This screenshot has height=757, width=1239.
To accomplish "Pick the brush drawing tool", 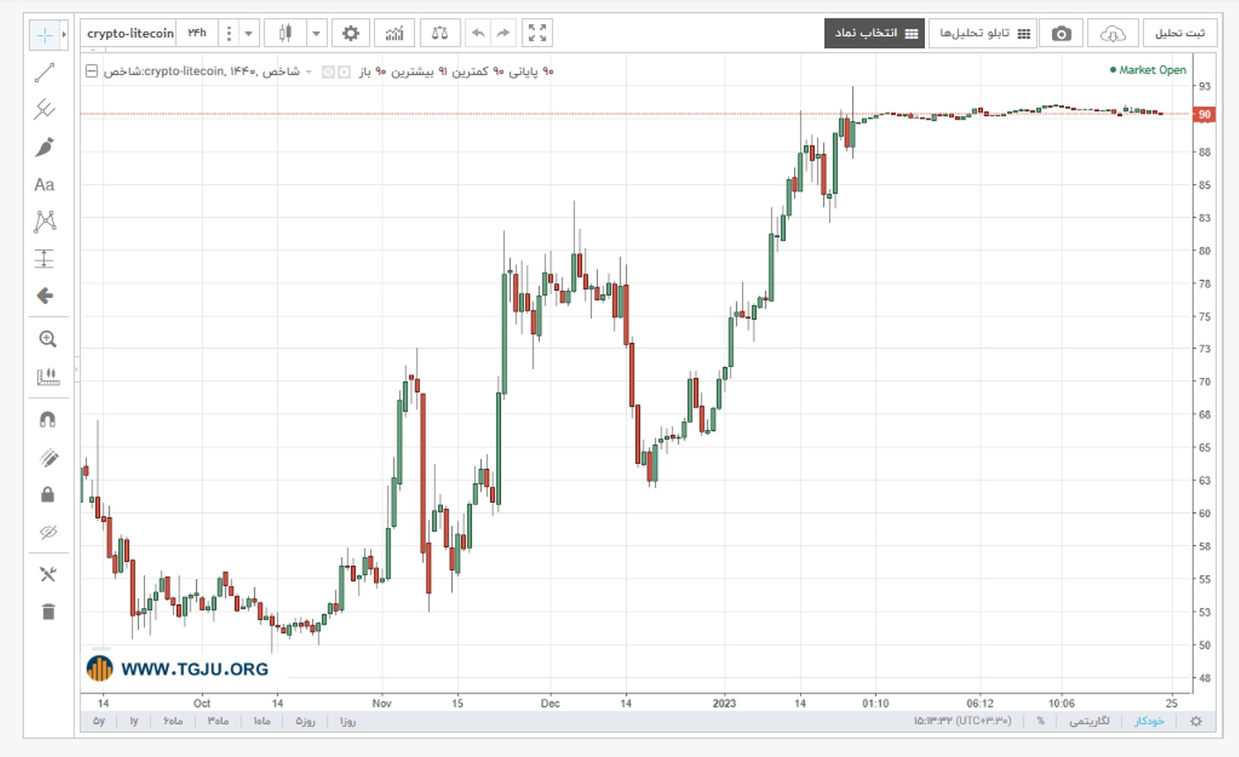I will (x=45, y=147).
